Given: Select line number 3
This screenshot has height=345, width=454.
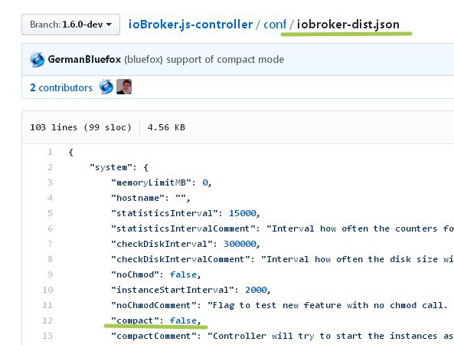Looking at the screenshot, I should (x=50, y=182).
